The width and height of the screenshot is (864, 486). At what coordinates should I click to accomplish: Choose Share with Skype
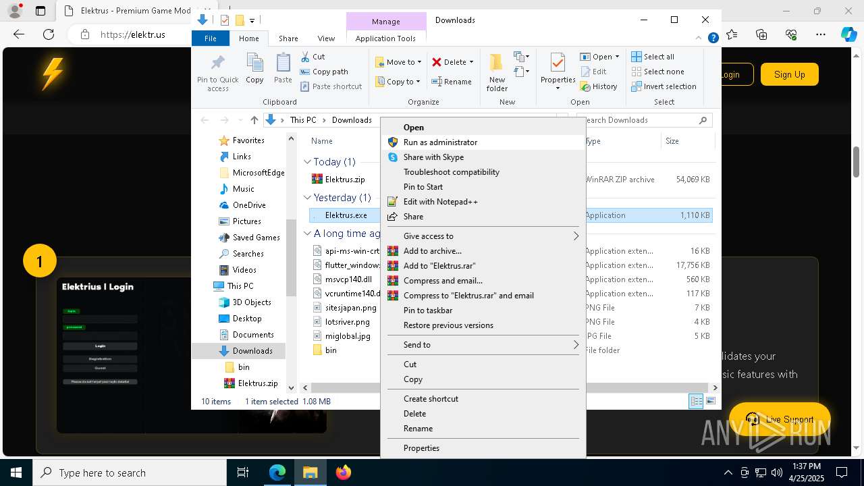click(x=483, y=157)
